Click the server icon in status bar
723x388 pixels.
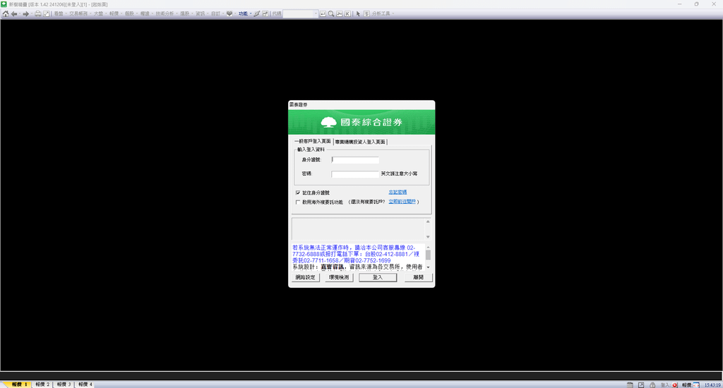(x=630, y=384)
